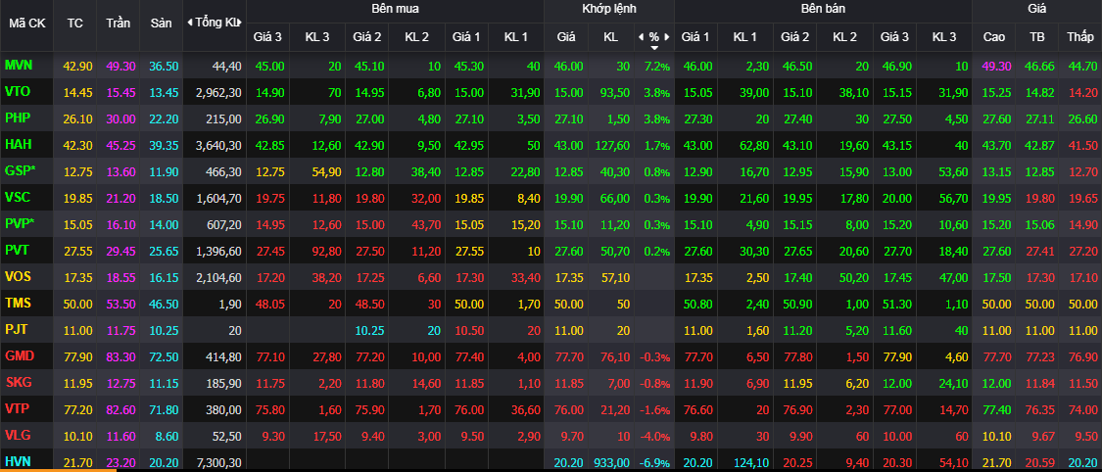Click HVN sell volume 124,10
The height and width of the screenshot is (472, 1102).
point(753,462)
